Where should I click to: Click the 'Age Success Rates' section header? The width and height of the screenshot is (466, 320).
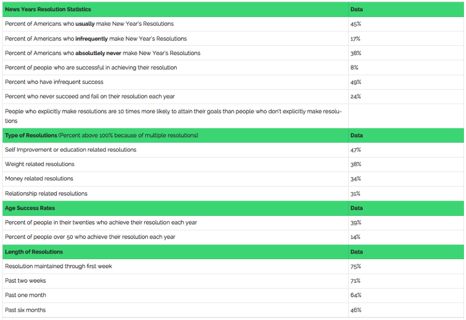coord(30,208)
